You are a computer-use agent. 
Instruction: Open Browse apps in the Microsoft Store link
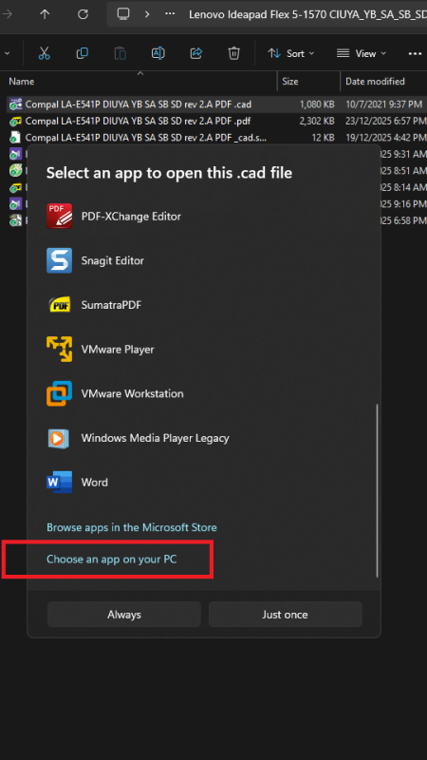pos(132,527)
